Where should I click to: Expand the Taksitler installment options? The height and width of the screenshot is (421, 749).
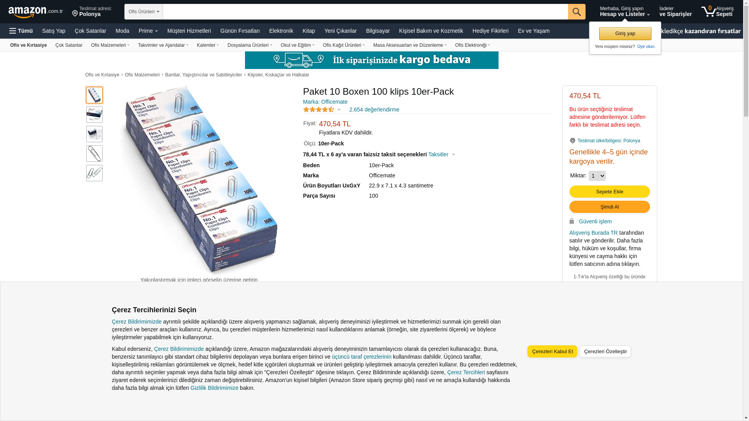[x=442, y=154]
